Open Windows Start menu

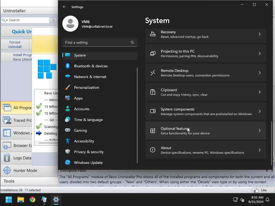(9, 200)
